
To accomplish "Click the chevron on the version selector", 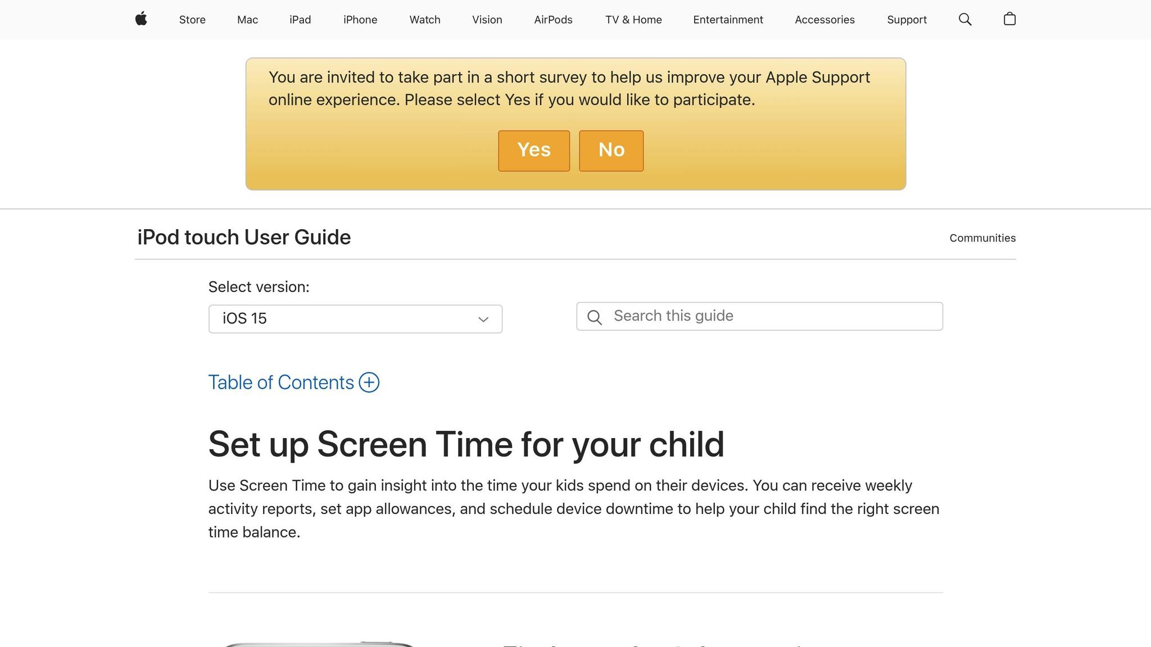I will coord(483,319).
